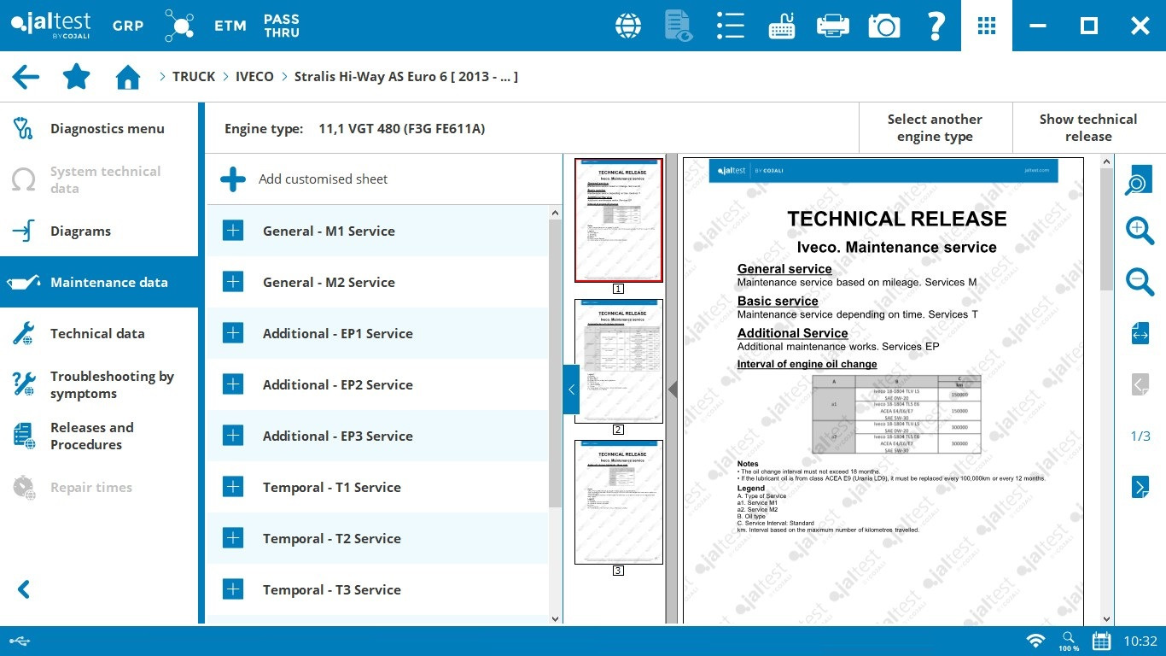Select page 2 thumbnail
The width and height of the screenshot is (1166, 656).
[x=619, y=361]
